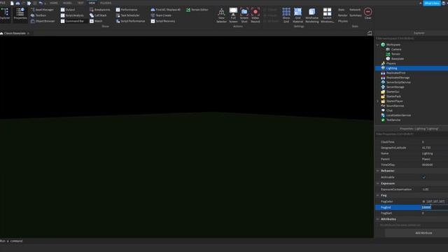Image resolution: width=448 pixels, height=252 pixels.
Task: Click the Add Attribute button
Action: click(x=423, y=233)
